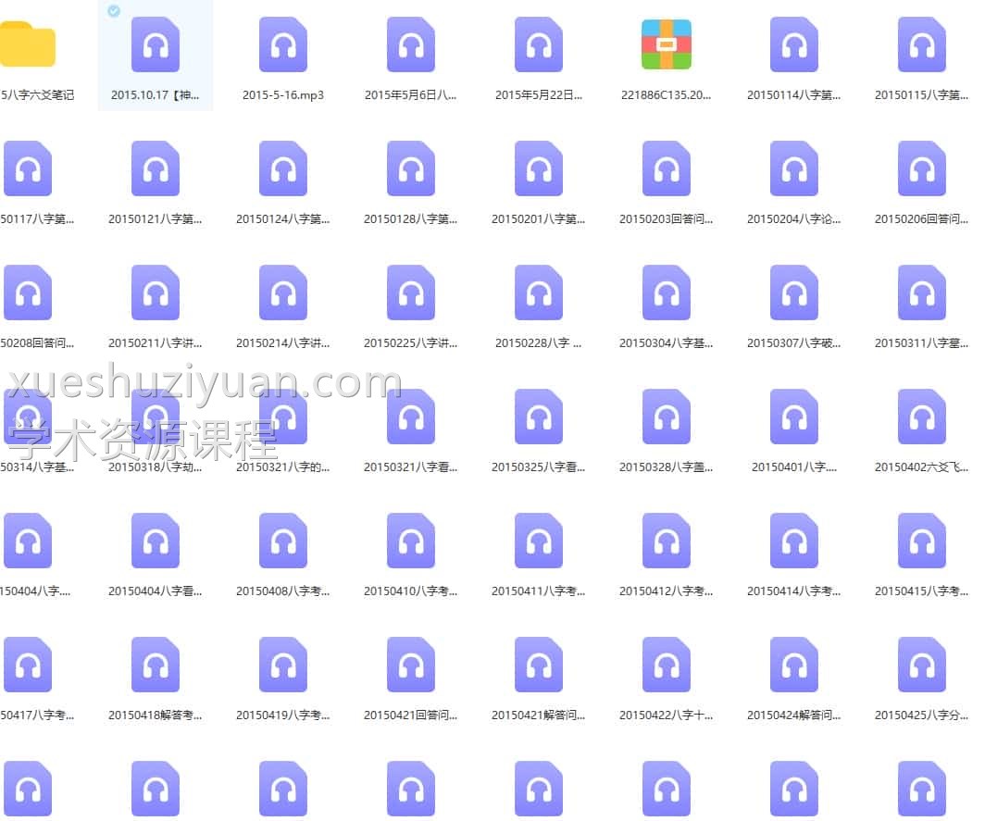Open the 20150203回答问 audio file

(666, 168)
